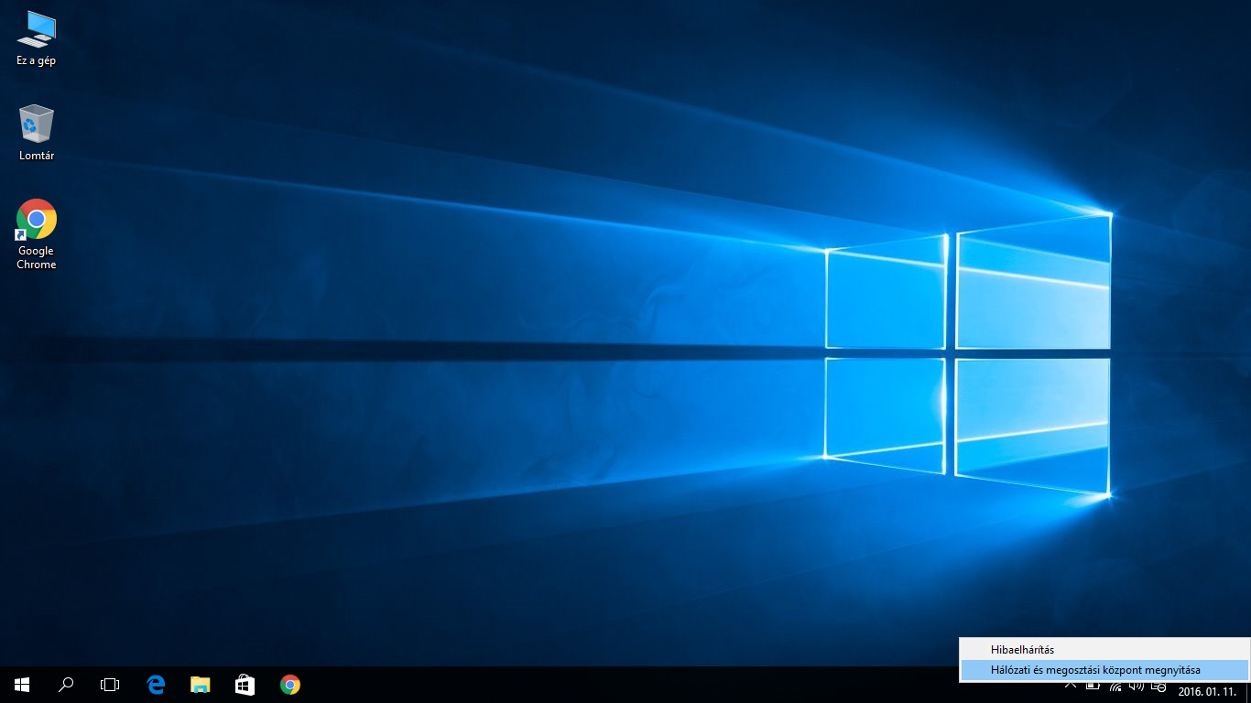Choose Hibaelhárítás from the context menu
The image size is (1251, 703).
point(1022,650)
